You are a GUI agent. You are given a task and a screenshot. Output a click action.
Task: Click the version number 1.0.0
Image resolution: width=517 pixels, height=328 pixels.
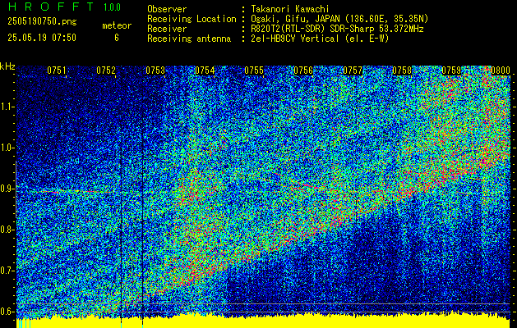[x=112, y=7]
